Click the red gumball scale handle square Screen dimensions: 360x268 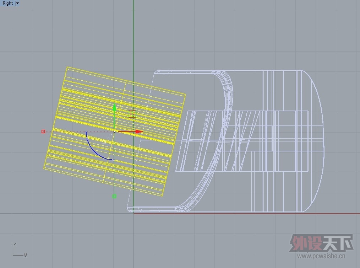tap(43, 132)
